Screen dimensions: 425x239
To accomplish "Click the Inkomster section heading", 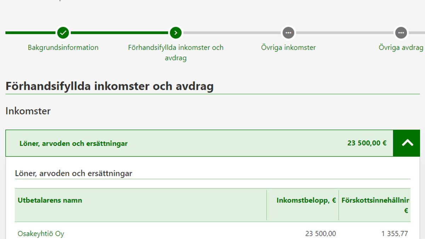I will click(x=28, y=111).
